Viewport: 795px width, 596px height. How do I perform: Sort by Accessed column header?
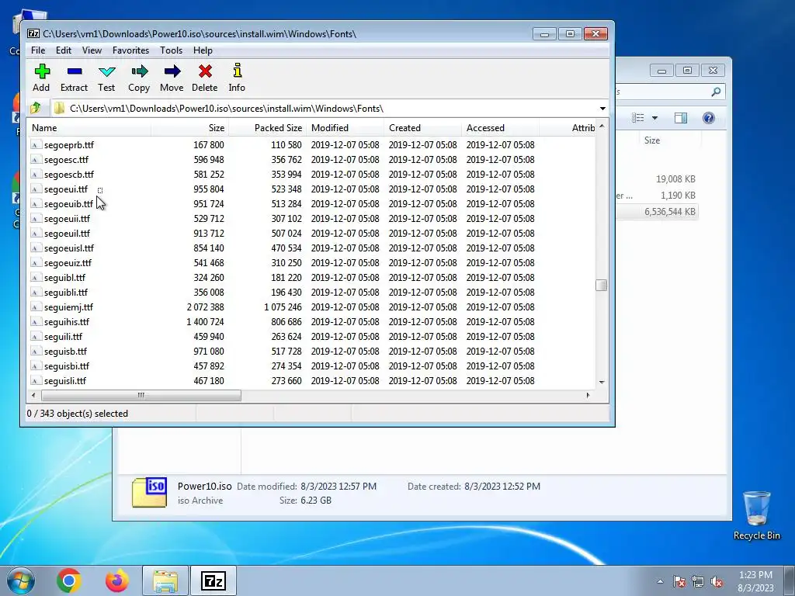coord(500,128)
